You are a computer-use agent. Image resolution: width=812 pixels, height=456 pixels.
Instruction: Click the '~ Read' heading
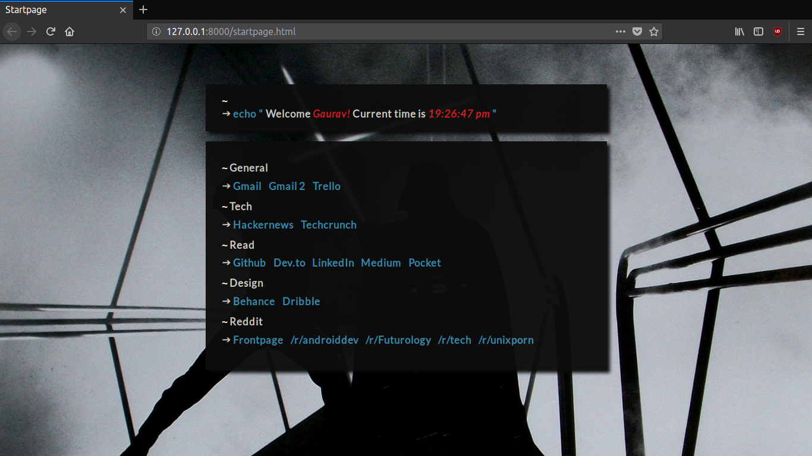pyautogui.click(x=238, y=245)
